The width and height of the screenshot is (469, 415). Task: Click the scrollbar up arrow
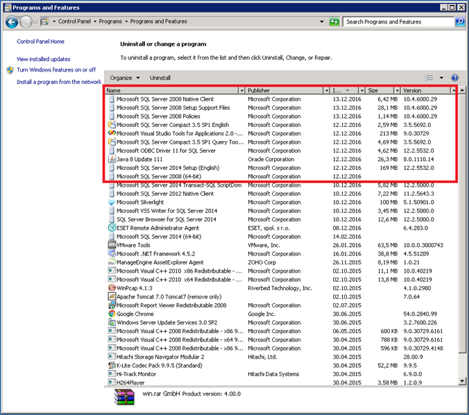[x=462, y=90]
